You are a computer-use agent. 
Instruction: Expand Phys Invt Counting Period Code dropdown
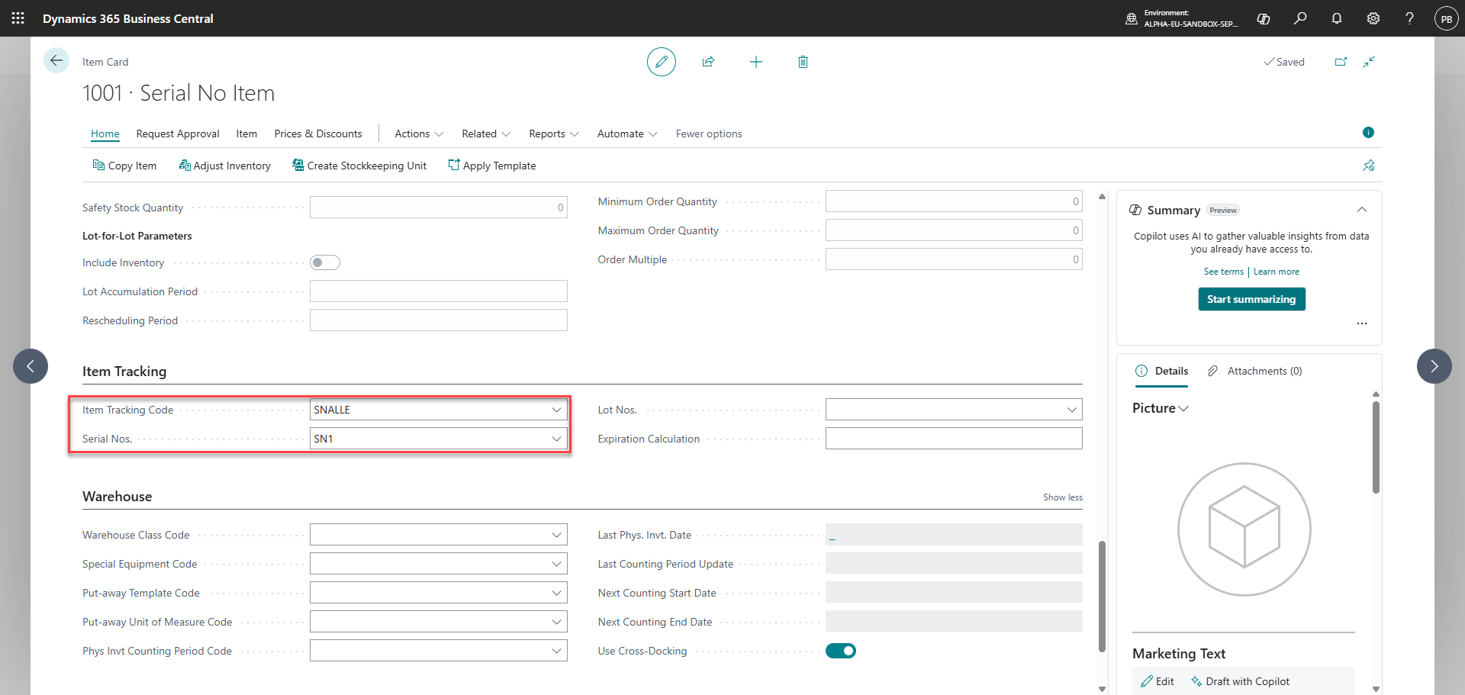pos(556,651)
